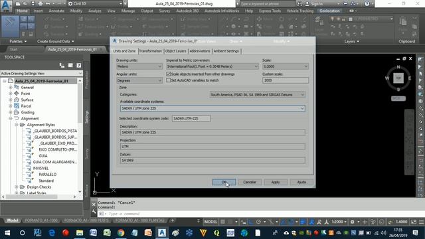The height and width of the screenshot is (239, 425).
Task: Click the Ajuda button
Action: click(301, 182)
